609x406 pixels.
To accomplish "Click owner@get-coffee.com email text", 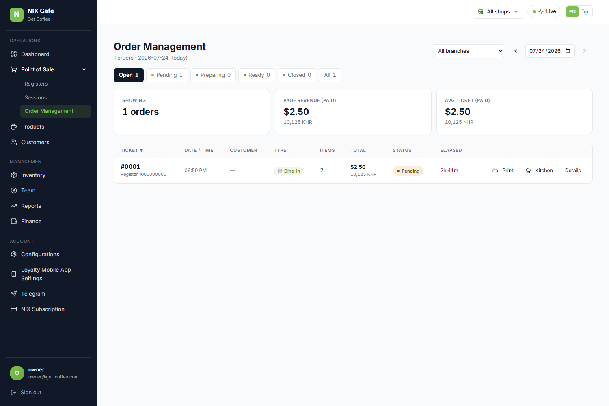I will click(x=54, y=377).
